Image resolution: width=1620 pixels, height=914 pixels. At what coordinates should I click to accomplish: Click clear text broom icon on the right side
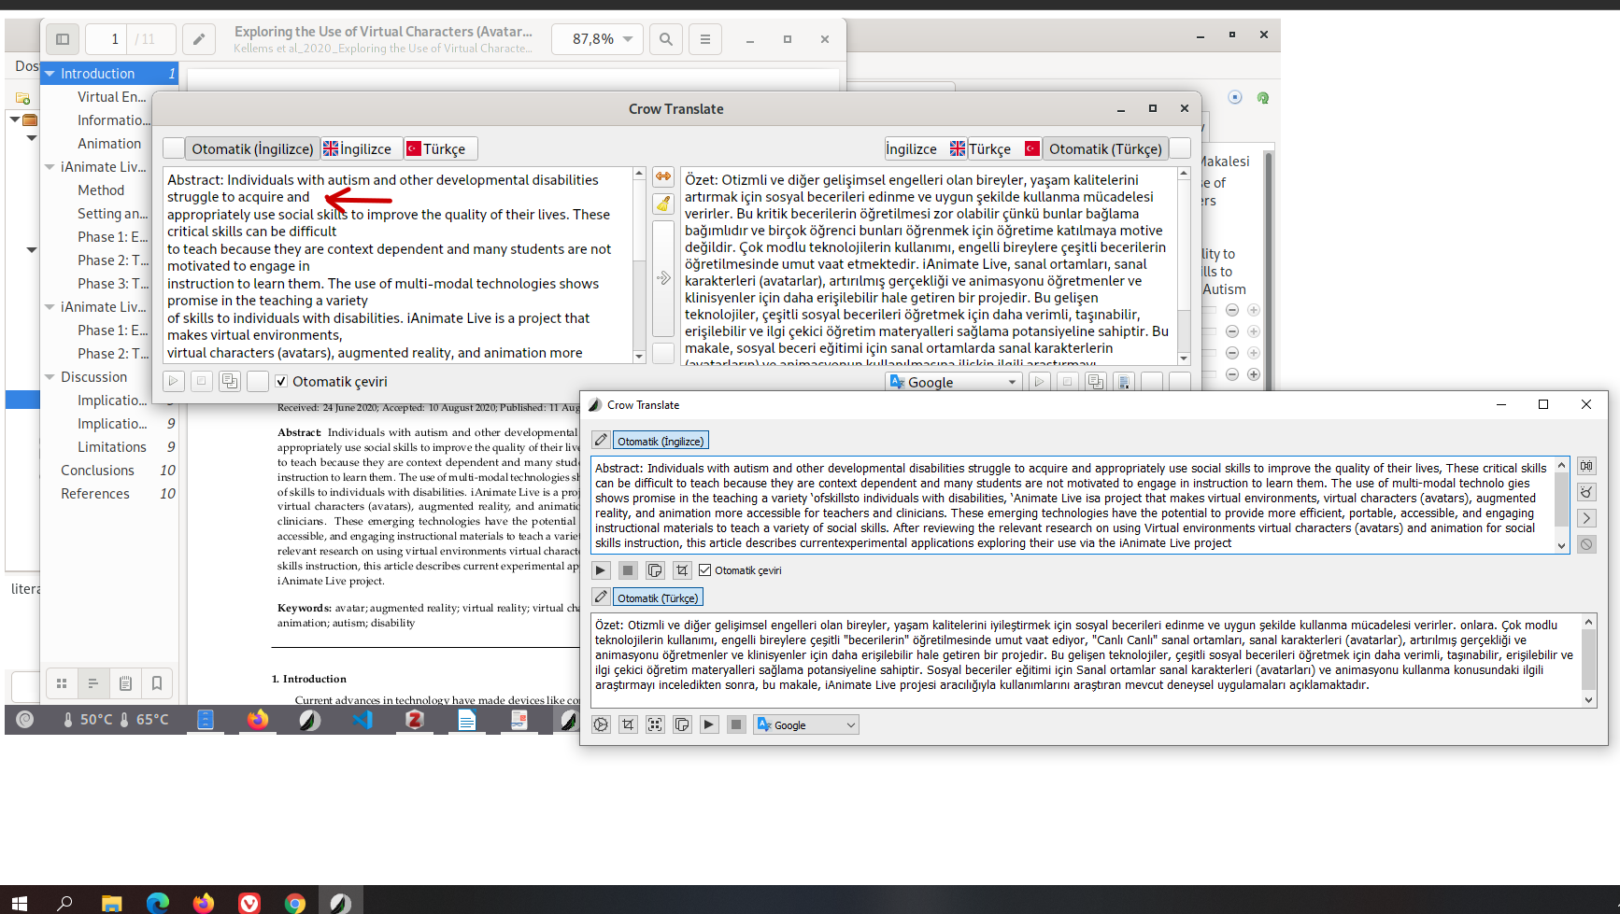(x=1586, y=492)
